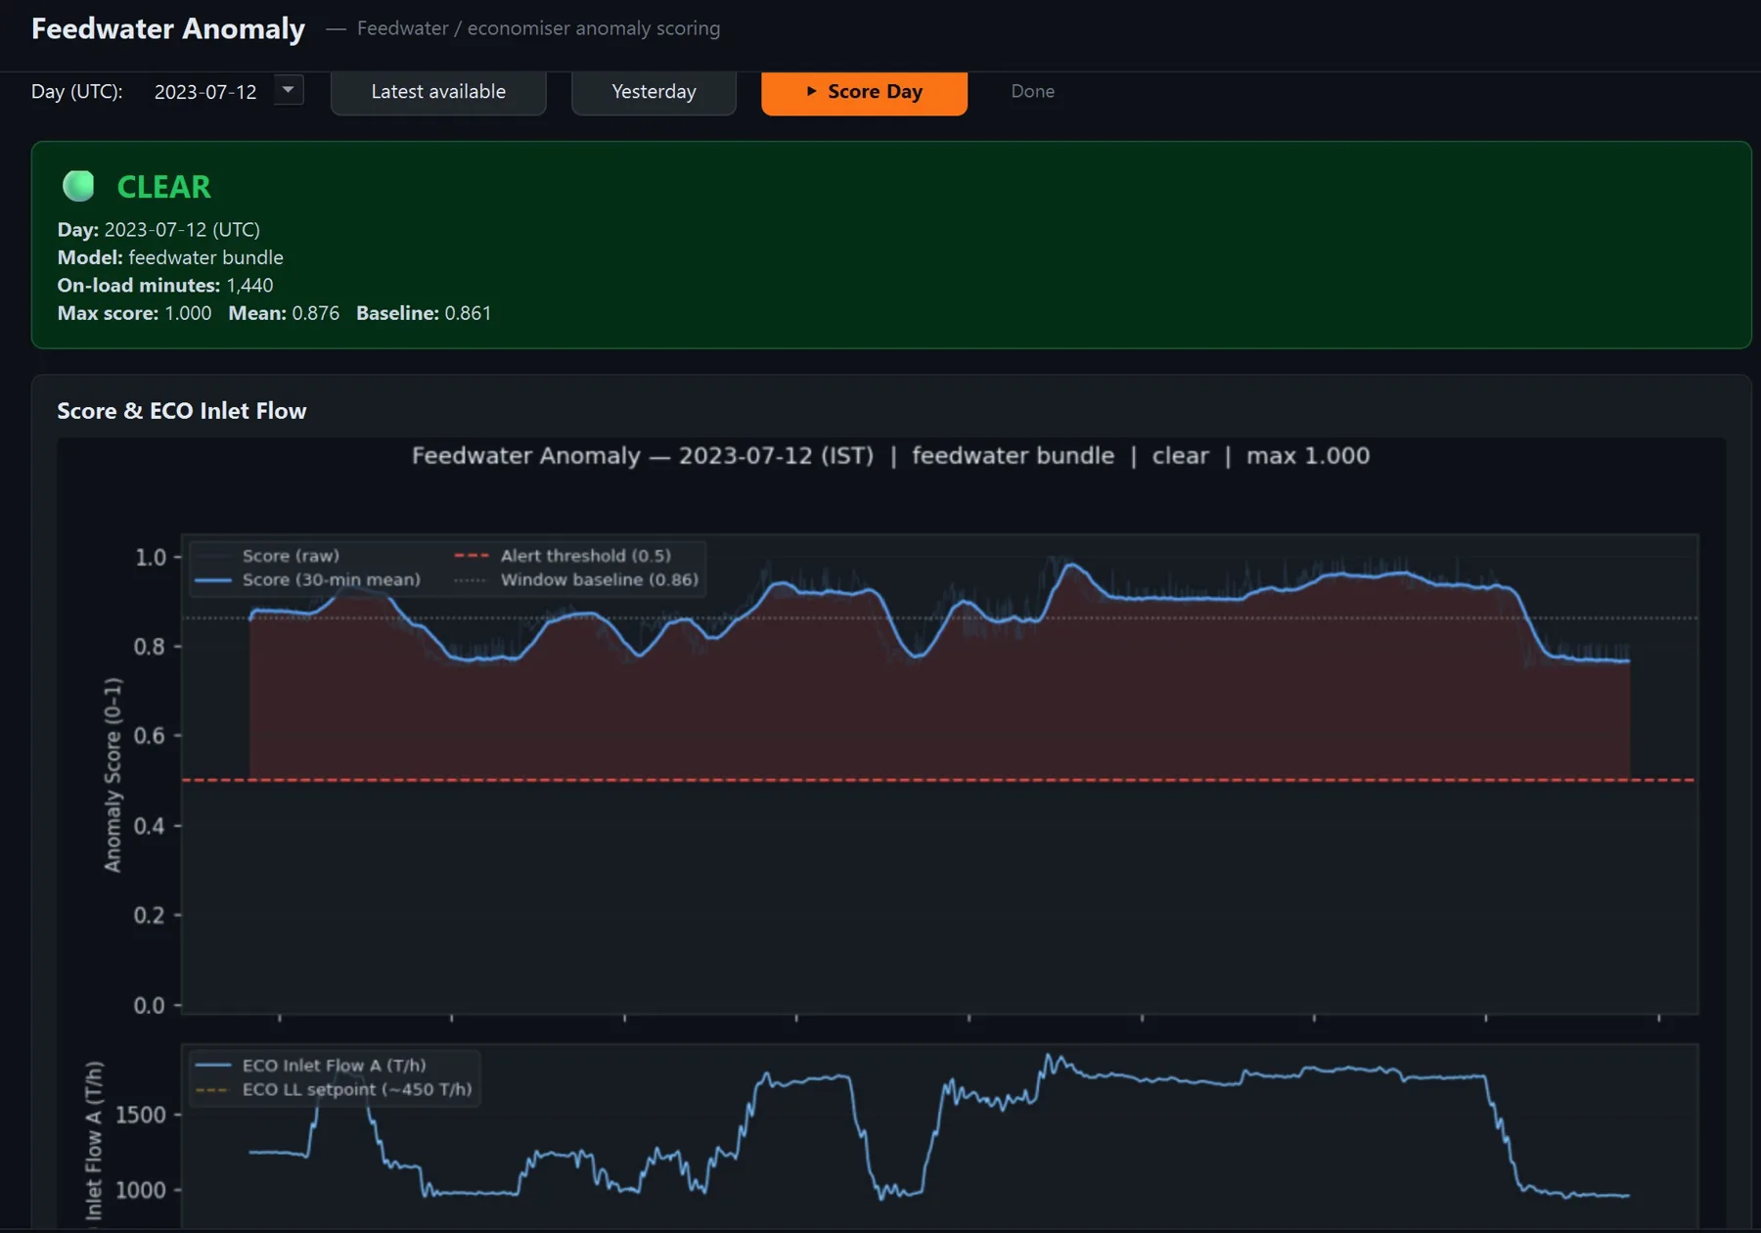
Task: Click the Done status text
Action: [1032, 91]
